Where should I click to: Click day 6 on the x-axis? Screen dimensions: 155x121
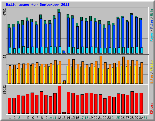33,118
